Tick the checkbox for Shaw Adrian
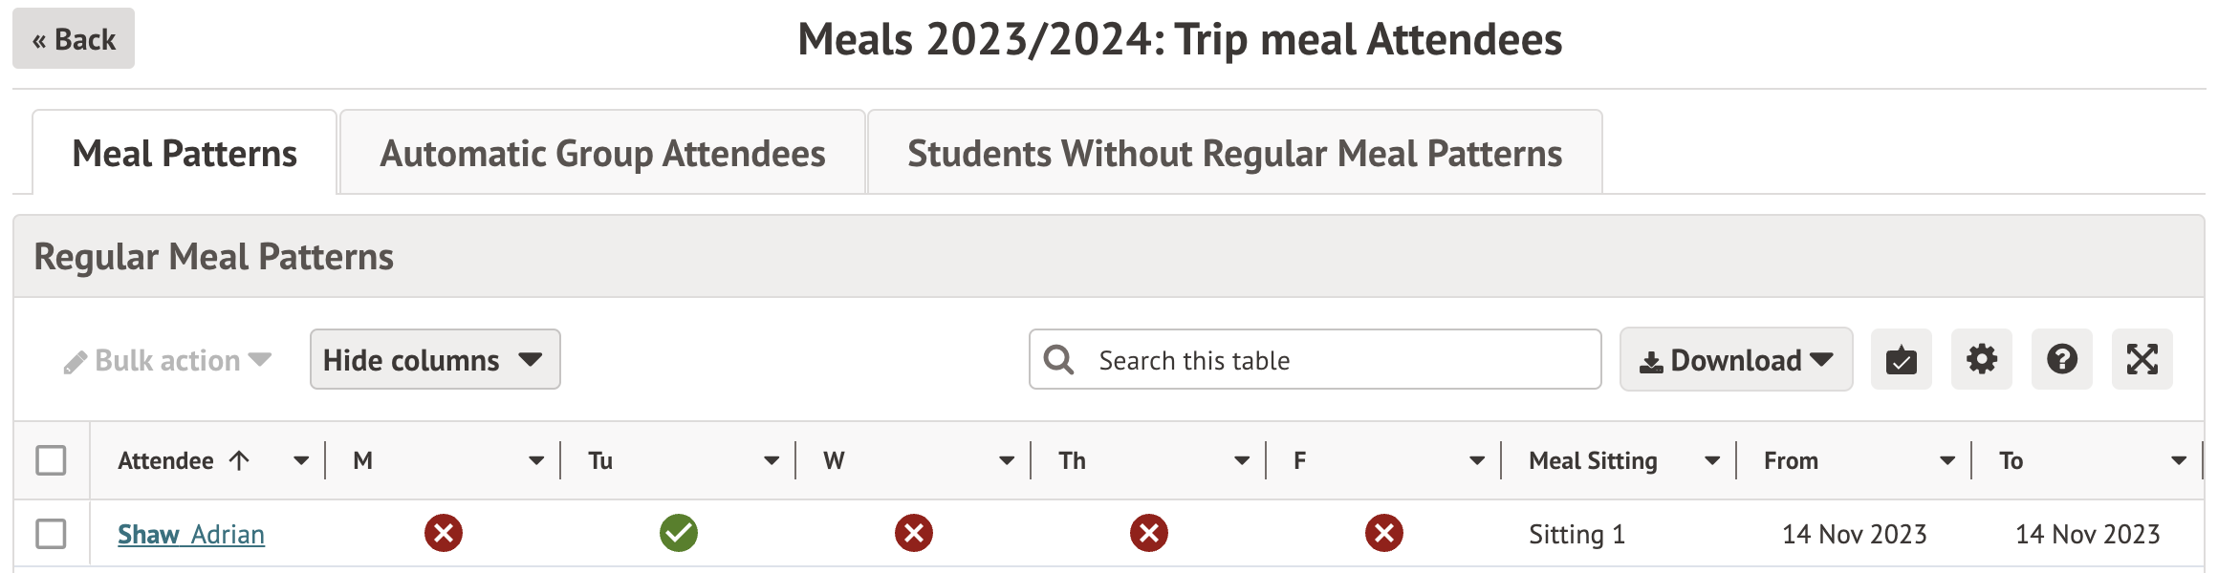Screen dimensions: 2218x573 tap(51, 534)
